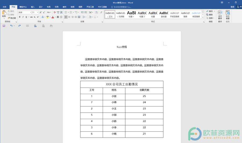Open the full-text translate (全文翻译) tool
242x143 pixels.
click(x=220, y=15)
